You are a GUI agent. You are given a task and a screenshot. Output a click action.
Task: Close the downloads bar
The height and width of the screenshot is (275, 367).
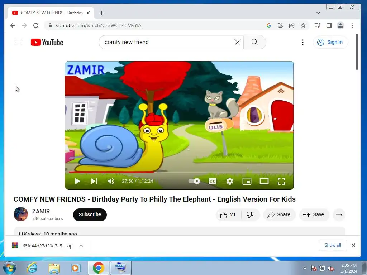(353, 245)
